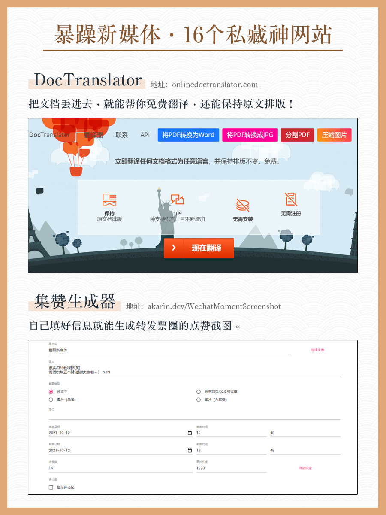The height and width of the screenshot is (515, 386).
Task: Click the 无需安装 crossed-disk icon
Action: pyautogui.click(x=243, y=205)
